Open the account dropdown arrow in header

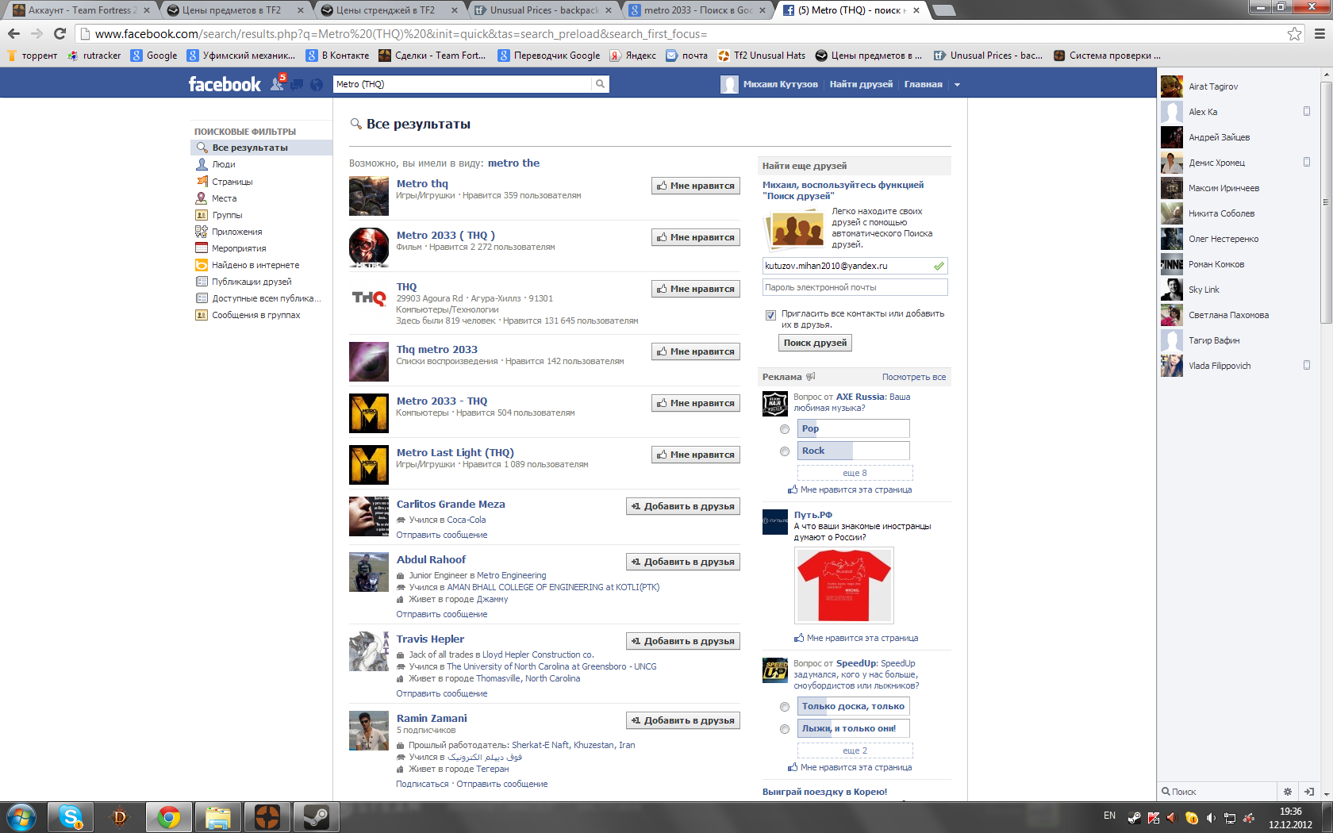(957, 84)
